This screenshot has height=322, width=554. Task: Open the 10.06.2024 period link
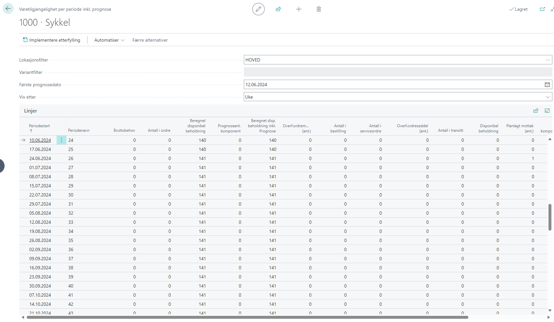(x=40, y=140)
